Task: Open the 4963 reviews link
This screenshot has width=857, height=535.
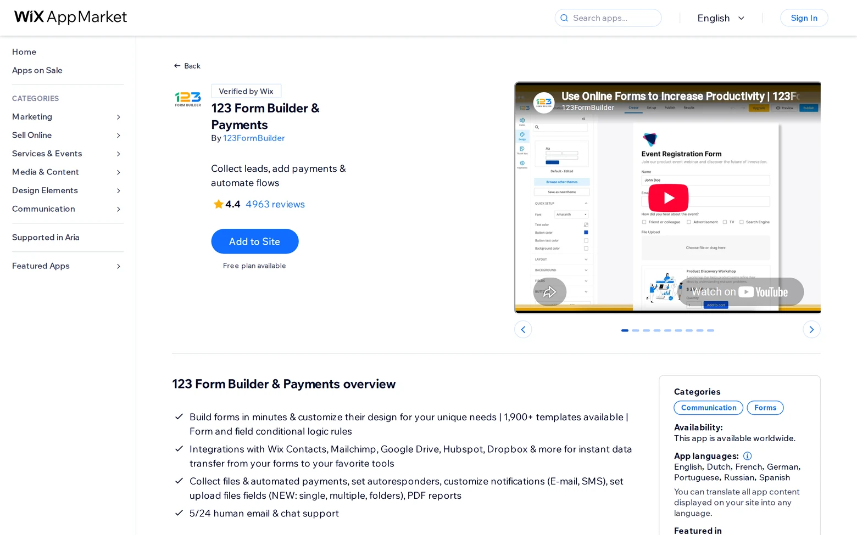Action: 275,204
